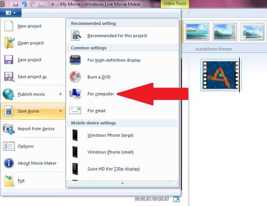Pick For high-definition display setting
Image resolution: width=267 pixels, height=206 pixels.
click(122, 60)
